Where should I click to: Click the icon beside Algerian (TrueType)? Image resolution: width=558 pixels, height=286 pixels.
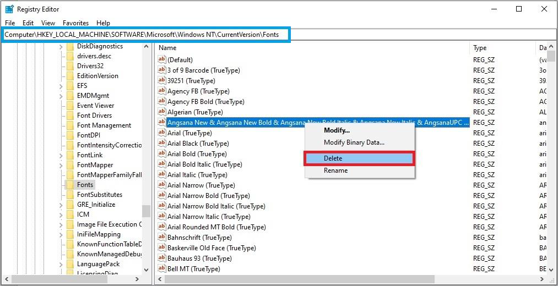pos(162,112)
